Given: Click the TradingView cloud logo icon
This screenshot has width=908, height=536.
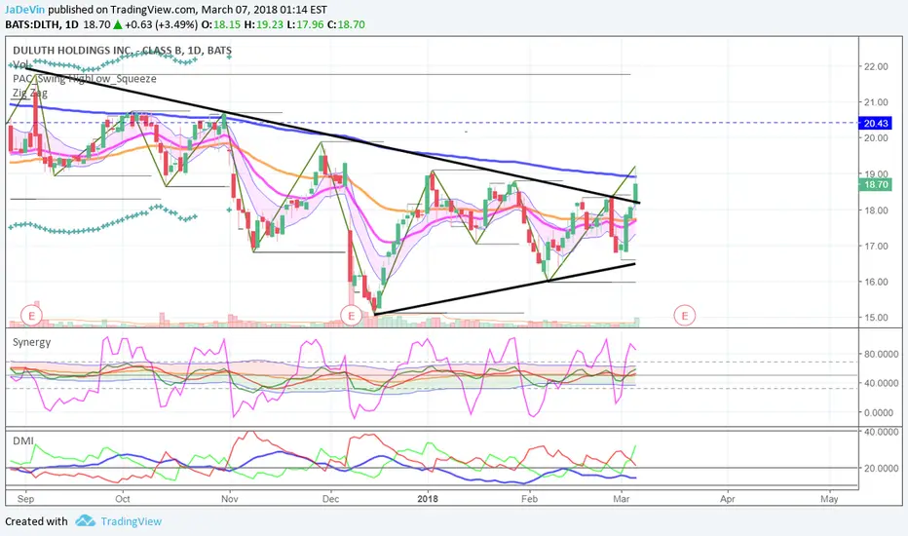Looking at the screenshot, I should 85,520.
